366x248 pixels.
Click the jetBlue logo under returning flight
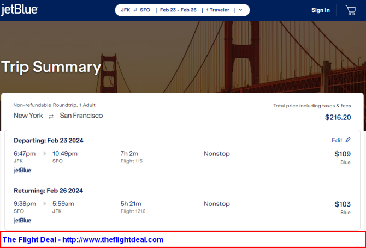[22, 221]
